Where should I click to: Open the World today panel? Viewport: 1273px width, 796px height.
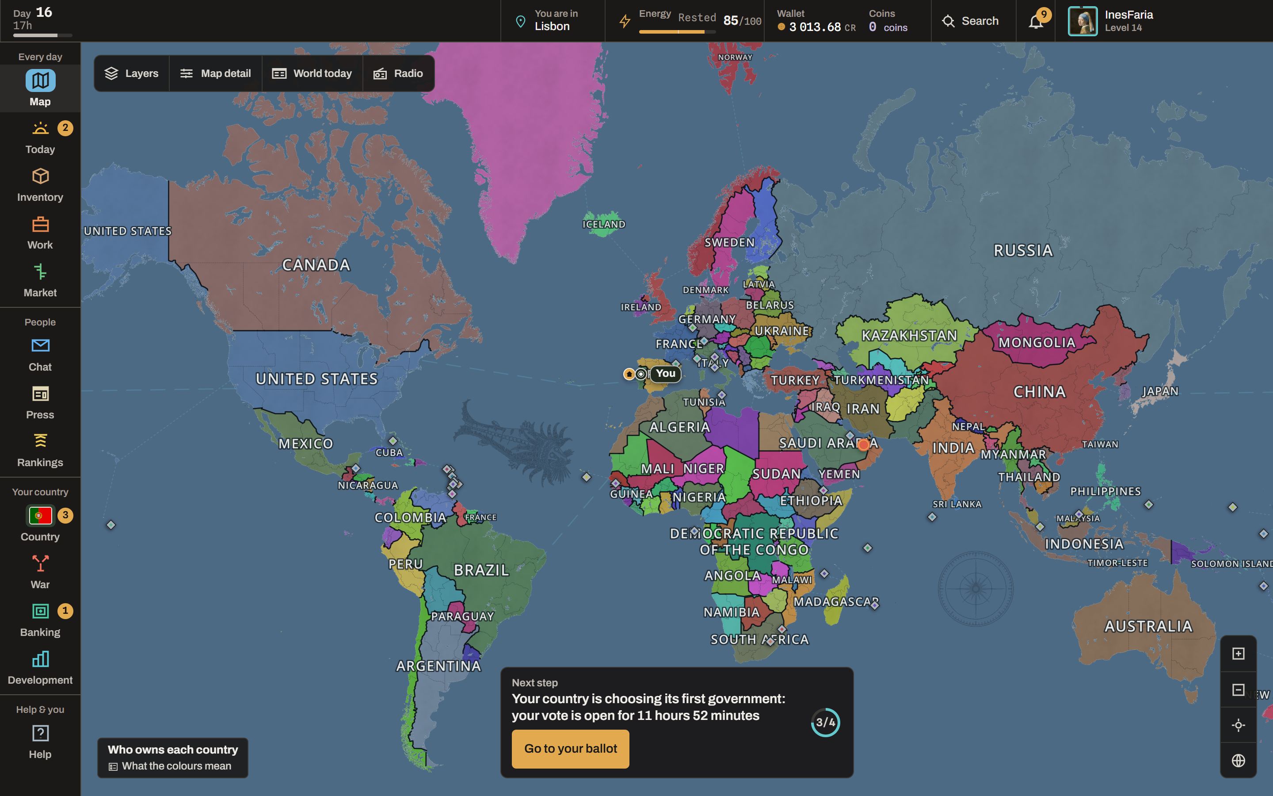click(312, 73)
